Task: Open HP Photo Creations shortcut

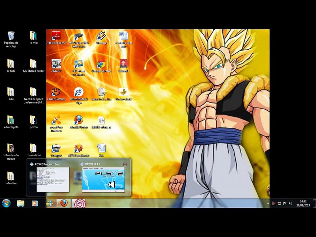Action: point(79,64)
